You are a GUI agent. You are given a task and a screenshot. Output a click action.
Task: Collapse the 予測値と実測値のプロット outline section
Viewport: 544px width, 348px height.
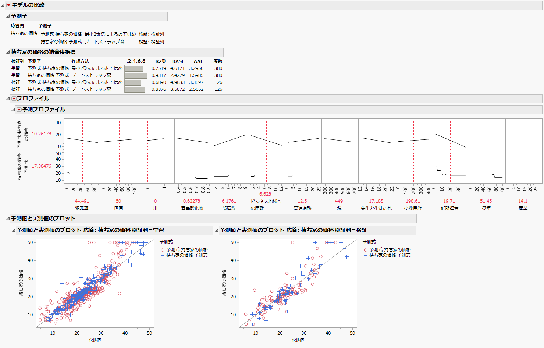point(8,219)
